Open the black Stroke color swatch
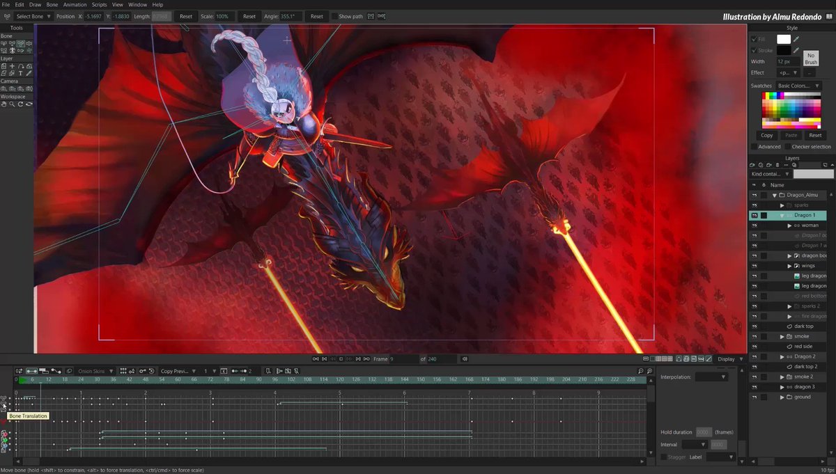The width and height of the screenshot is (836, 474). [784, 50]
